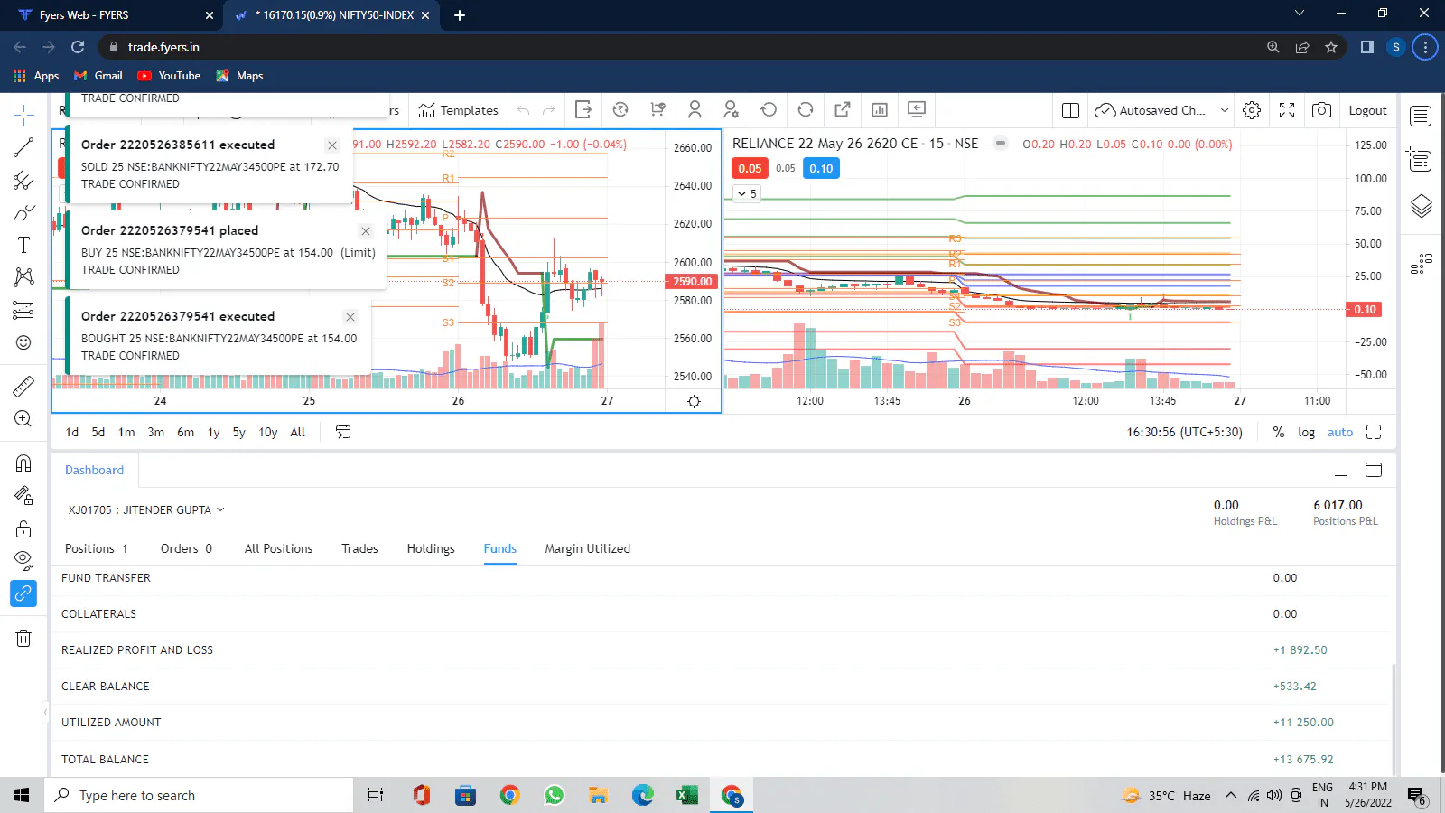Open the cart basket icon in chart toolbar
1445x813 pixels.
pos(657,110)
